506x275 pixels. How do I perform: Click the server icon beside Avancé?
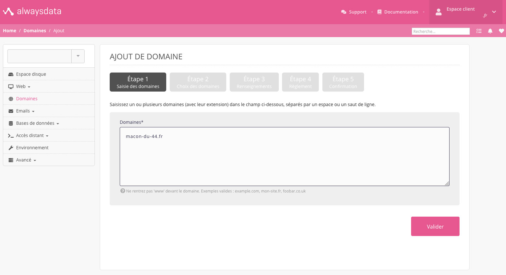11,160
